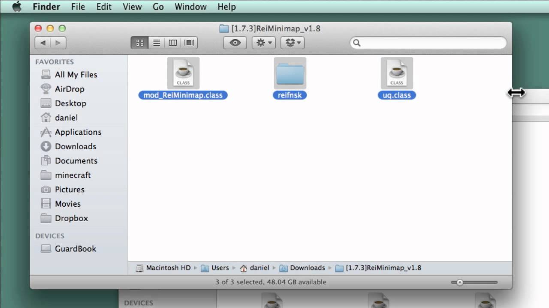Click the search field
This screenshot has width=549, height=308.
point(428,43)
